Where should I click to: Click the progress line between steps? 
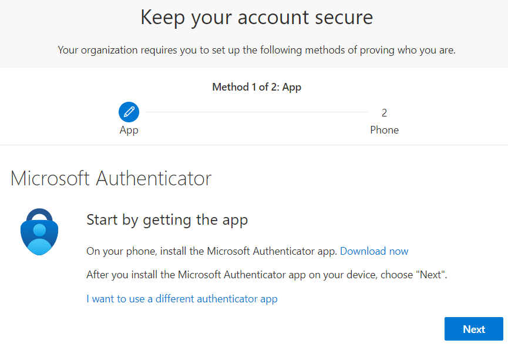(257, 112)
